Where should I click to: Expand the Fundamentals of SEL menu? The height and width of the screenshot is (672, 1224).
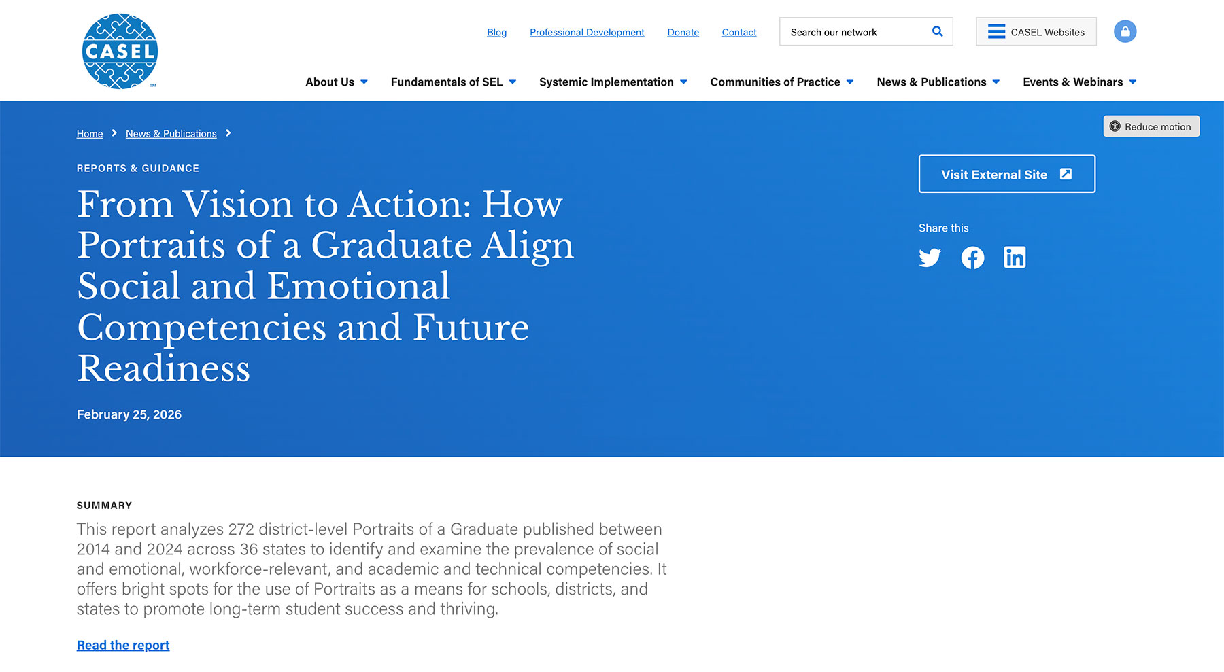[454, 82]
